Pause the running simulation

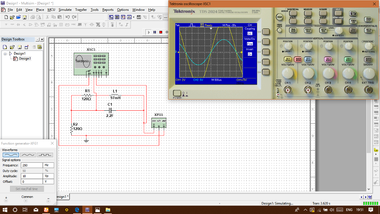[155, 32]
